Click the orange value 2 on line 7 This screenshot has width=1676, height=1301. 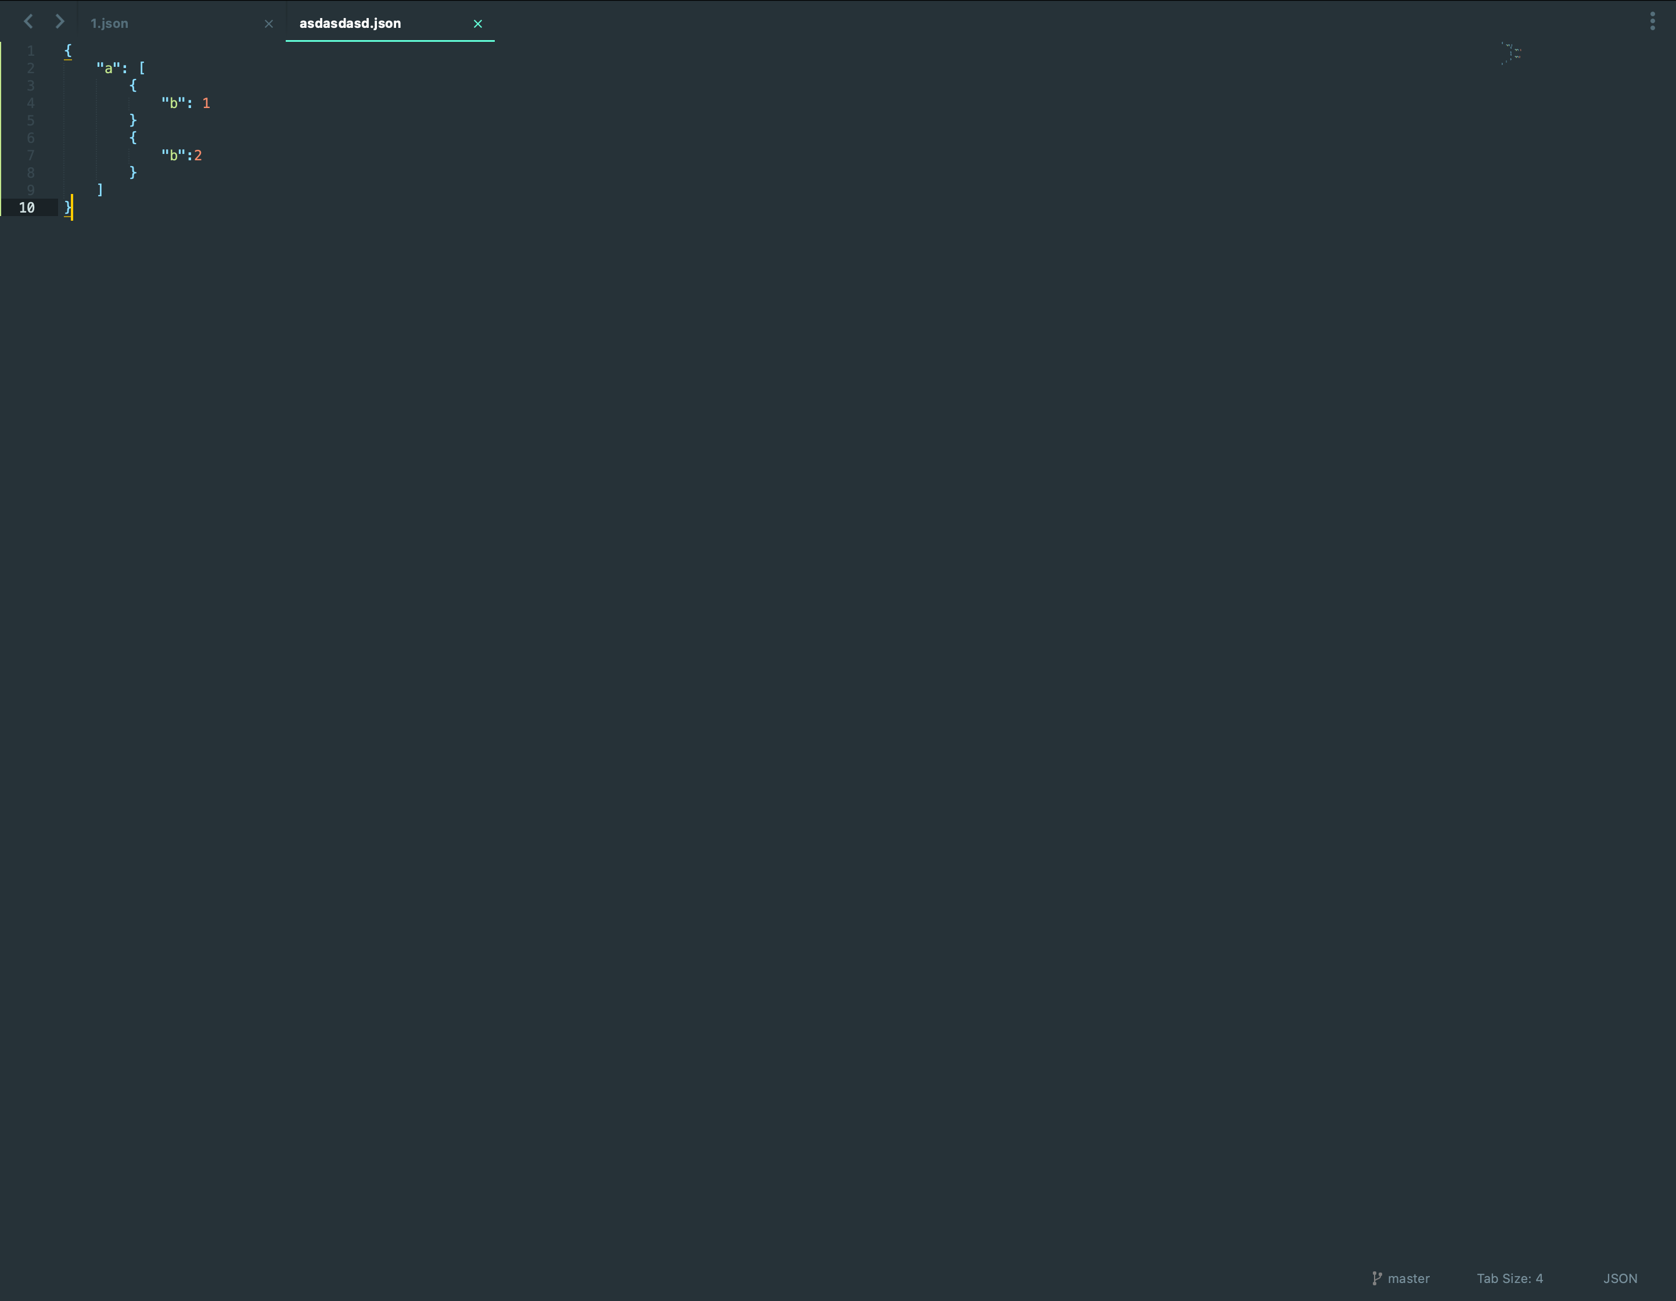coord(198,155)
